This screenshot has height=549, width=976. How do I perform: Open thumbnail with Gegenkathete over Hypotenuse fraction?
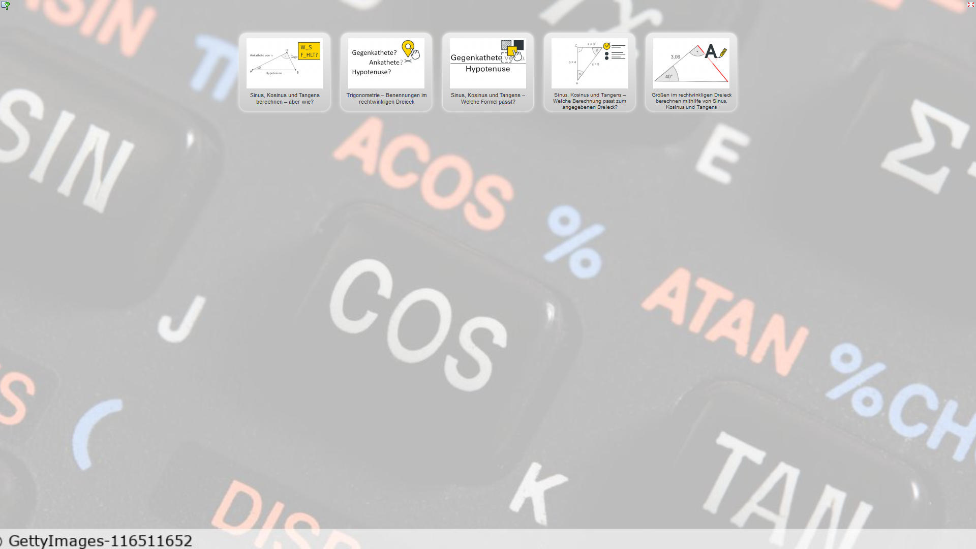tap(488, 63)
